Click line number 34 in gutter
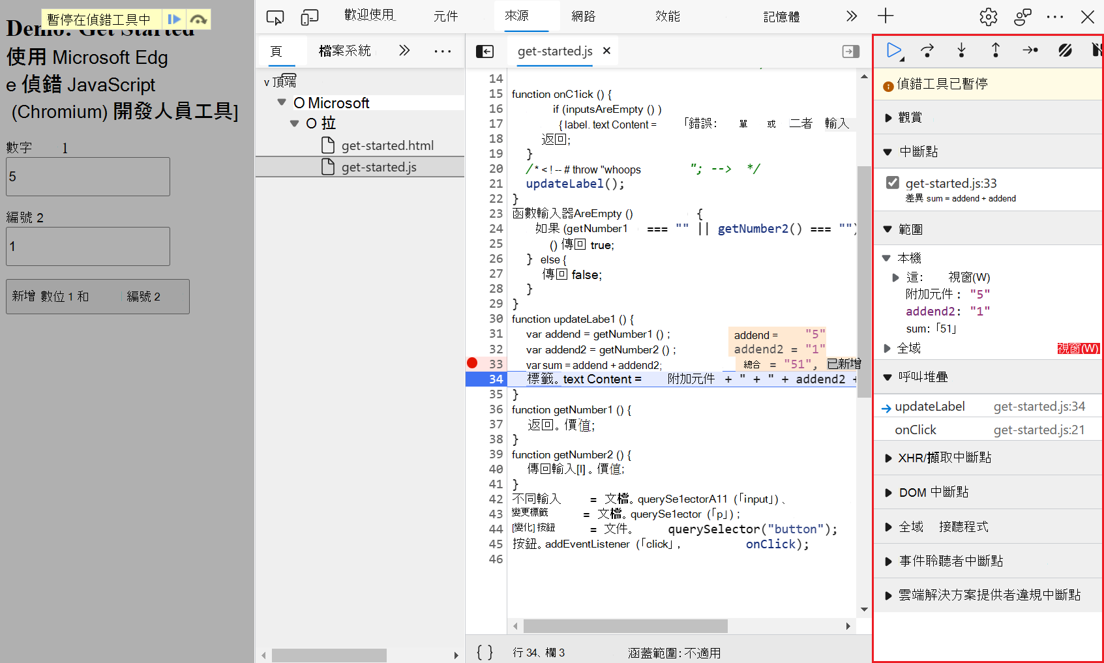Viewport: 1104px width, 663px height. (x=496, y=379)
